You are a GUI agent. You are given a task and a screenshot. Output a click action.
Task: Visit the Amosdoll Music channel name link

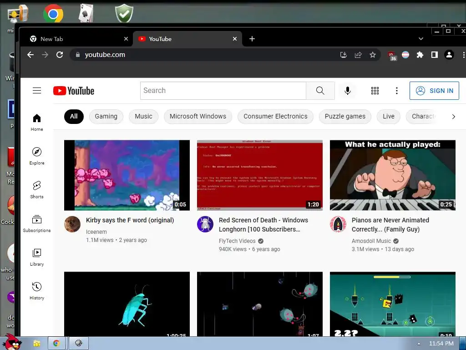(x=371, y=241)
